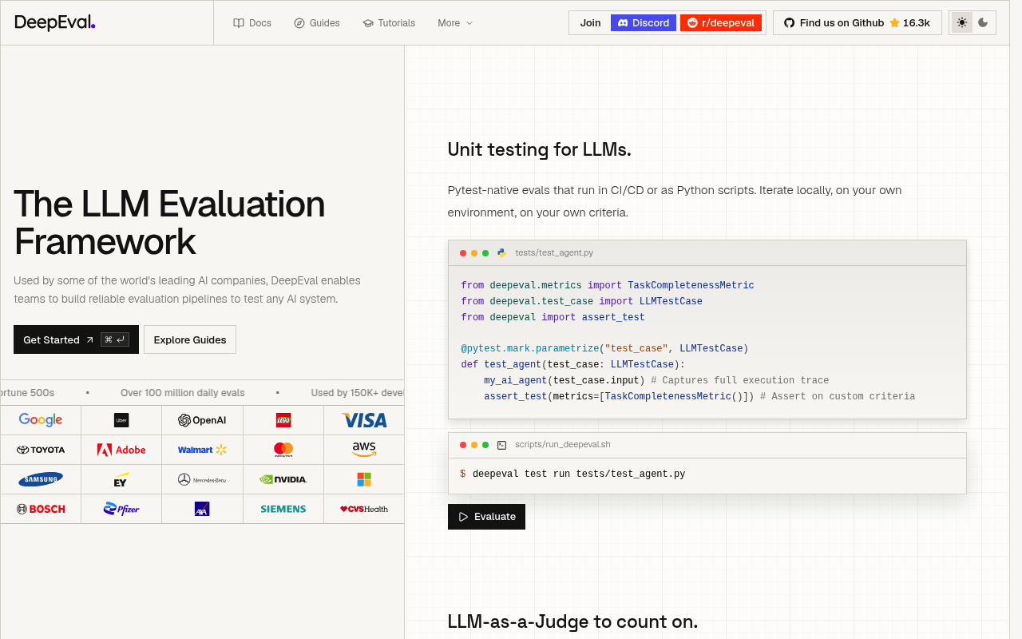Click the AXA logo tile
The image size is (1022, 639).
[202, 509]
